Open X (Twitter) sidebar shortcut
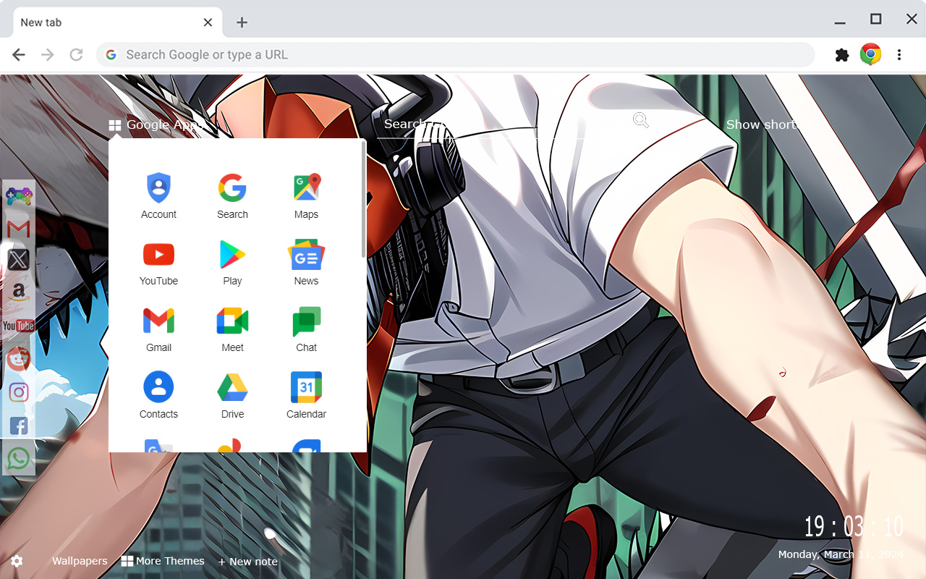This screenshot has height=579, width=926. coord(19,259)
